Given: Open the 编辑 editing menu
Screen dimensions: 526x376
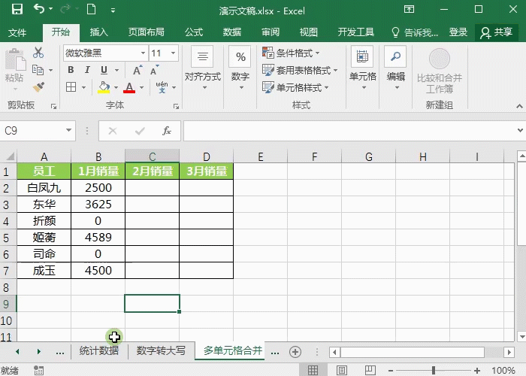Looking at the screenshot, I should click(x=396, y=69).
